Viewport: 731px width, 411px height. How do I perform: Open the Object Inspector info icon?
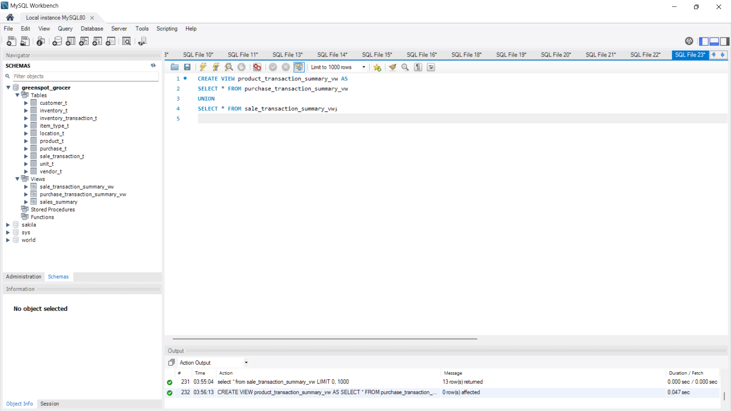click(41, 41)
